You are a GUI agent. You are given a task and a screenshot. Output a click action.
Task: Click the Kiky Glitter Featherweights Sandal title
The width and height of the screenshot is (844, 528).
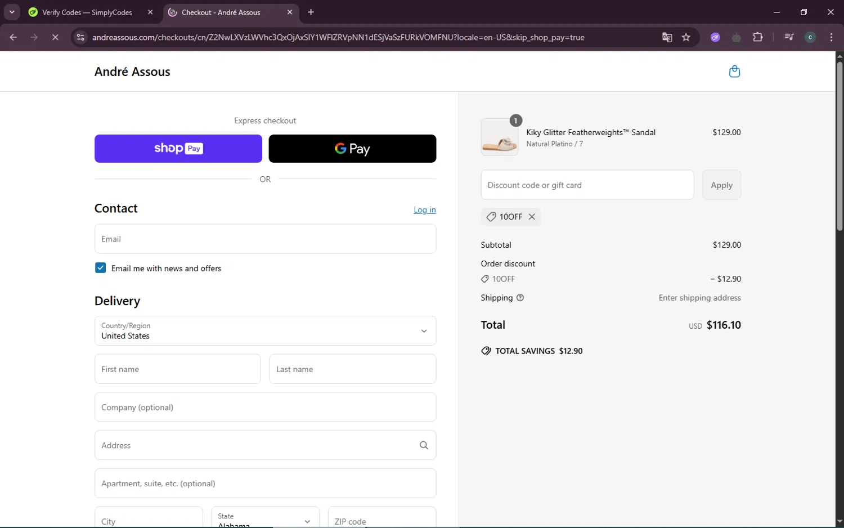point(591,132)
